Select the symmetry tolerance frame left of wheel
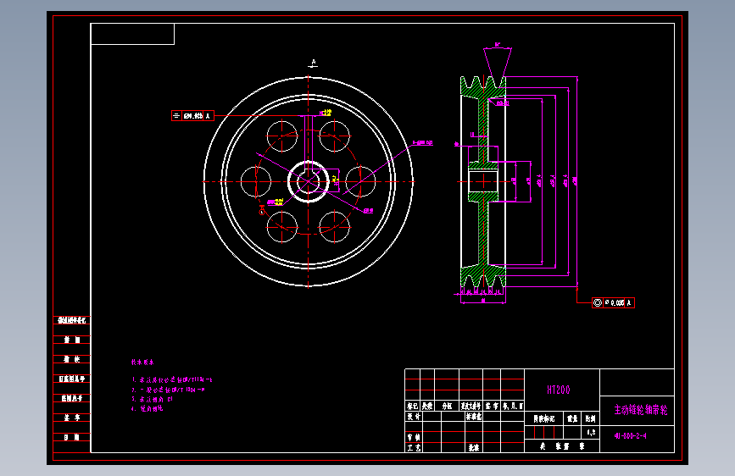735x476 pixels. click(x=192, y=116)
